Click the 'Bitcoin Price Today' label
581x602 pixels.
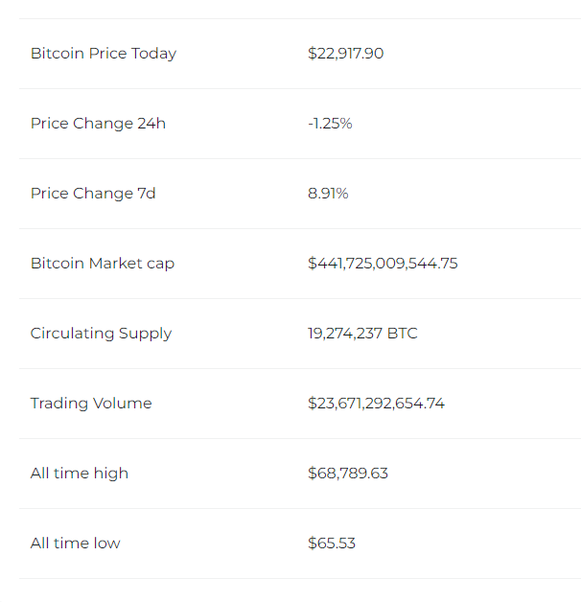coord(103,54)
